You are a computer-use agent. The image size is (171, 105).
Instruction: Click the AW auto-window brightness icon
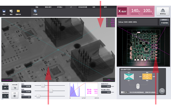15,95
